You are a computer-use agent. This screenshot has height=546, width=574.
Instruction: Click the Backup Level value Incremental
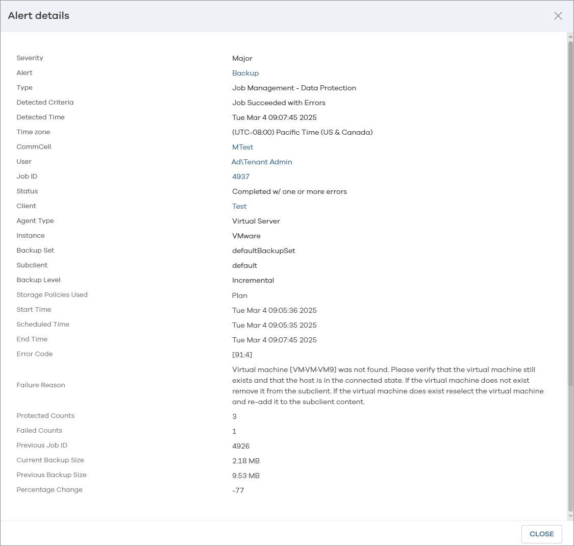click(253, 280)
